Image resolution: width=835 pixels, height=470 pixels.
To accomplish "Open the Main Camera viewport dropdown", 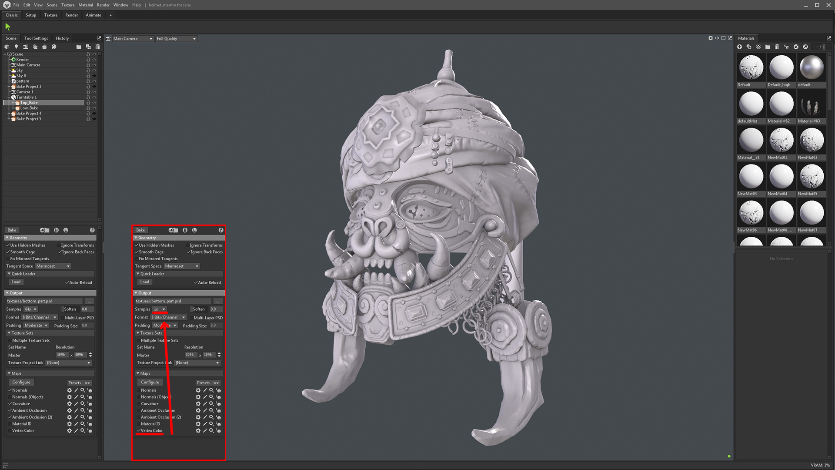I will pos(133,39).
